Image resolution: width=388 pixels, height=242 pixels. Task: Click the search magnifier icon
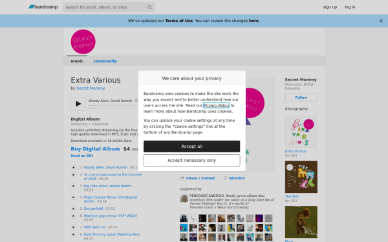pos(149,7)
